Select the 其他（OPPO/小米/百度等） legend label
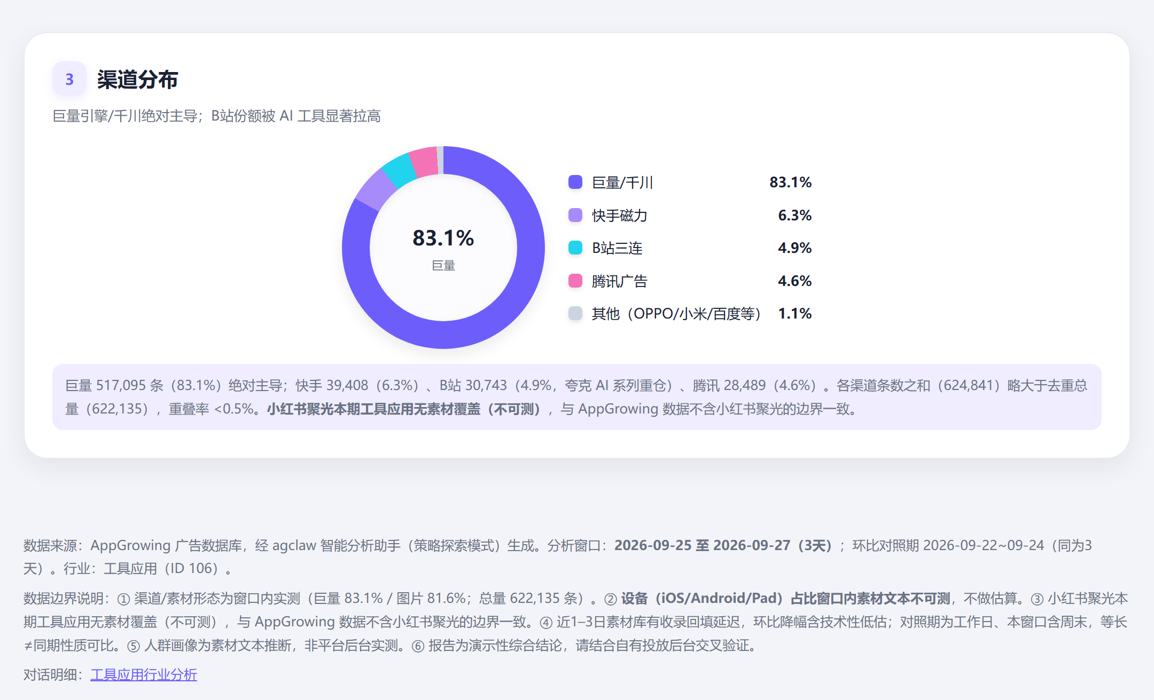1154x700 pixels. coord(676,314)
